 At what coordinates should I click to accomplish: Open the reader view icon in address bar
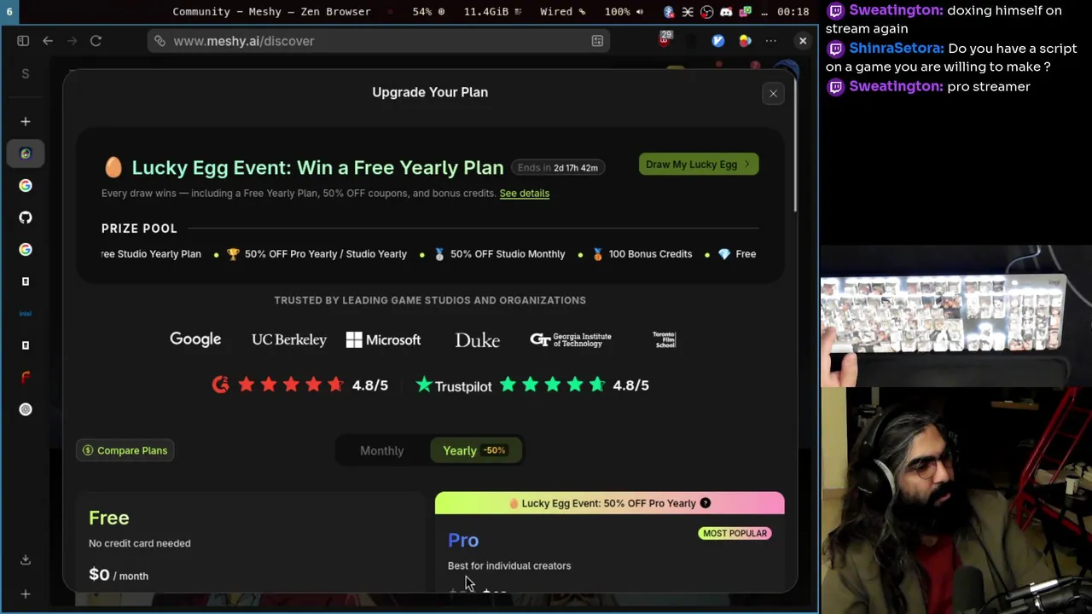pos(597,41)
